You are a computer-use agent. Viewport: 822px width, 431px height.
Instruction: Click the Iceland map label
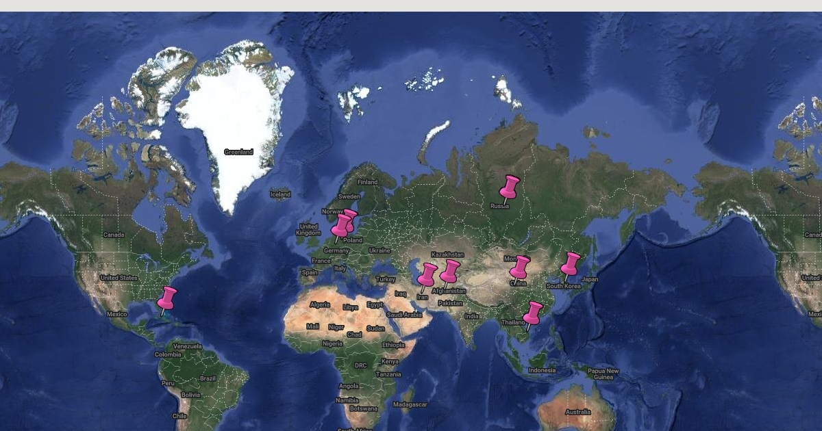point(280,194)
